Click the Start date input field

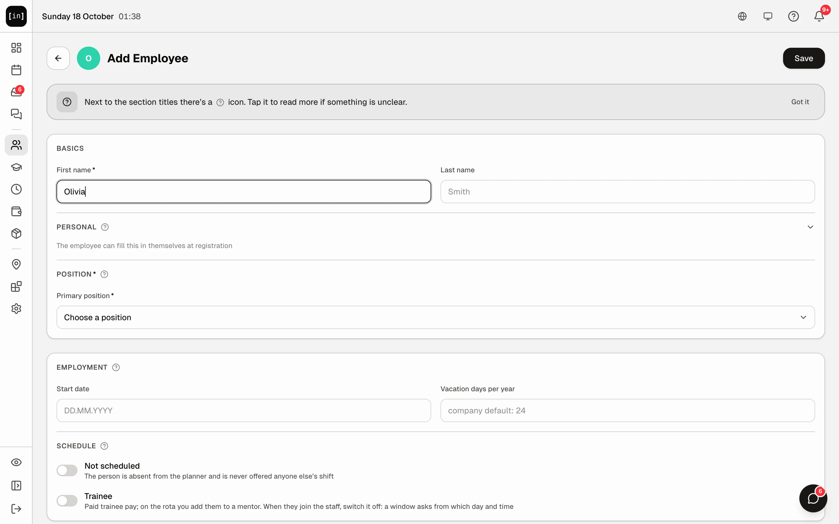244,411
